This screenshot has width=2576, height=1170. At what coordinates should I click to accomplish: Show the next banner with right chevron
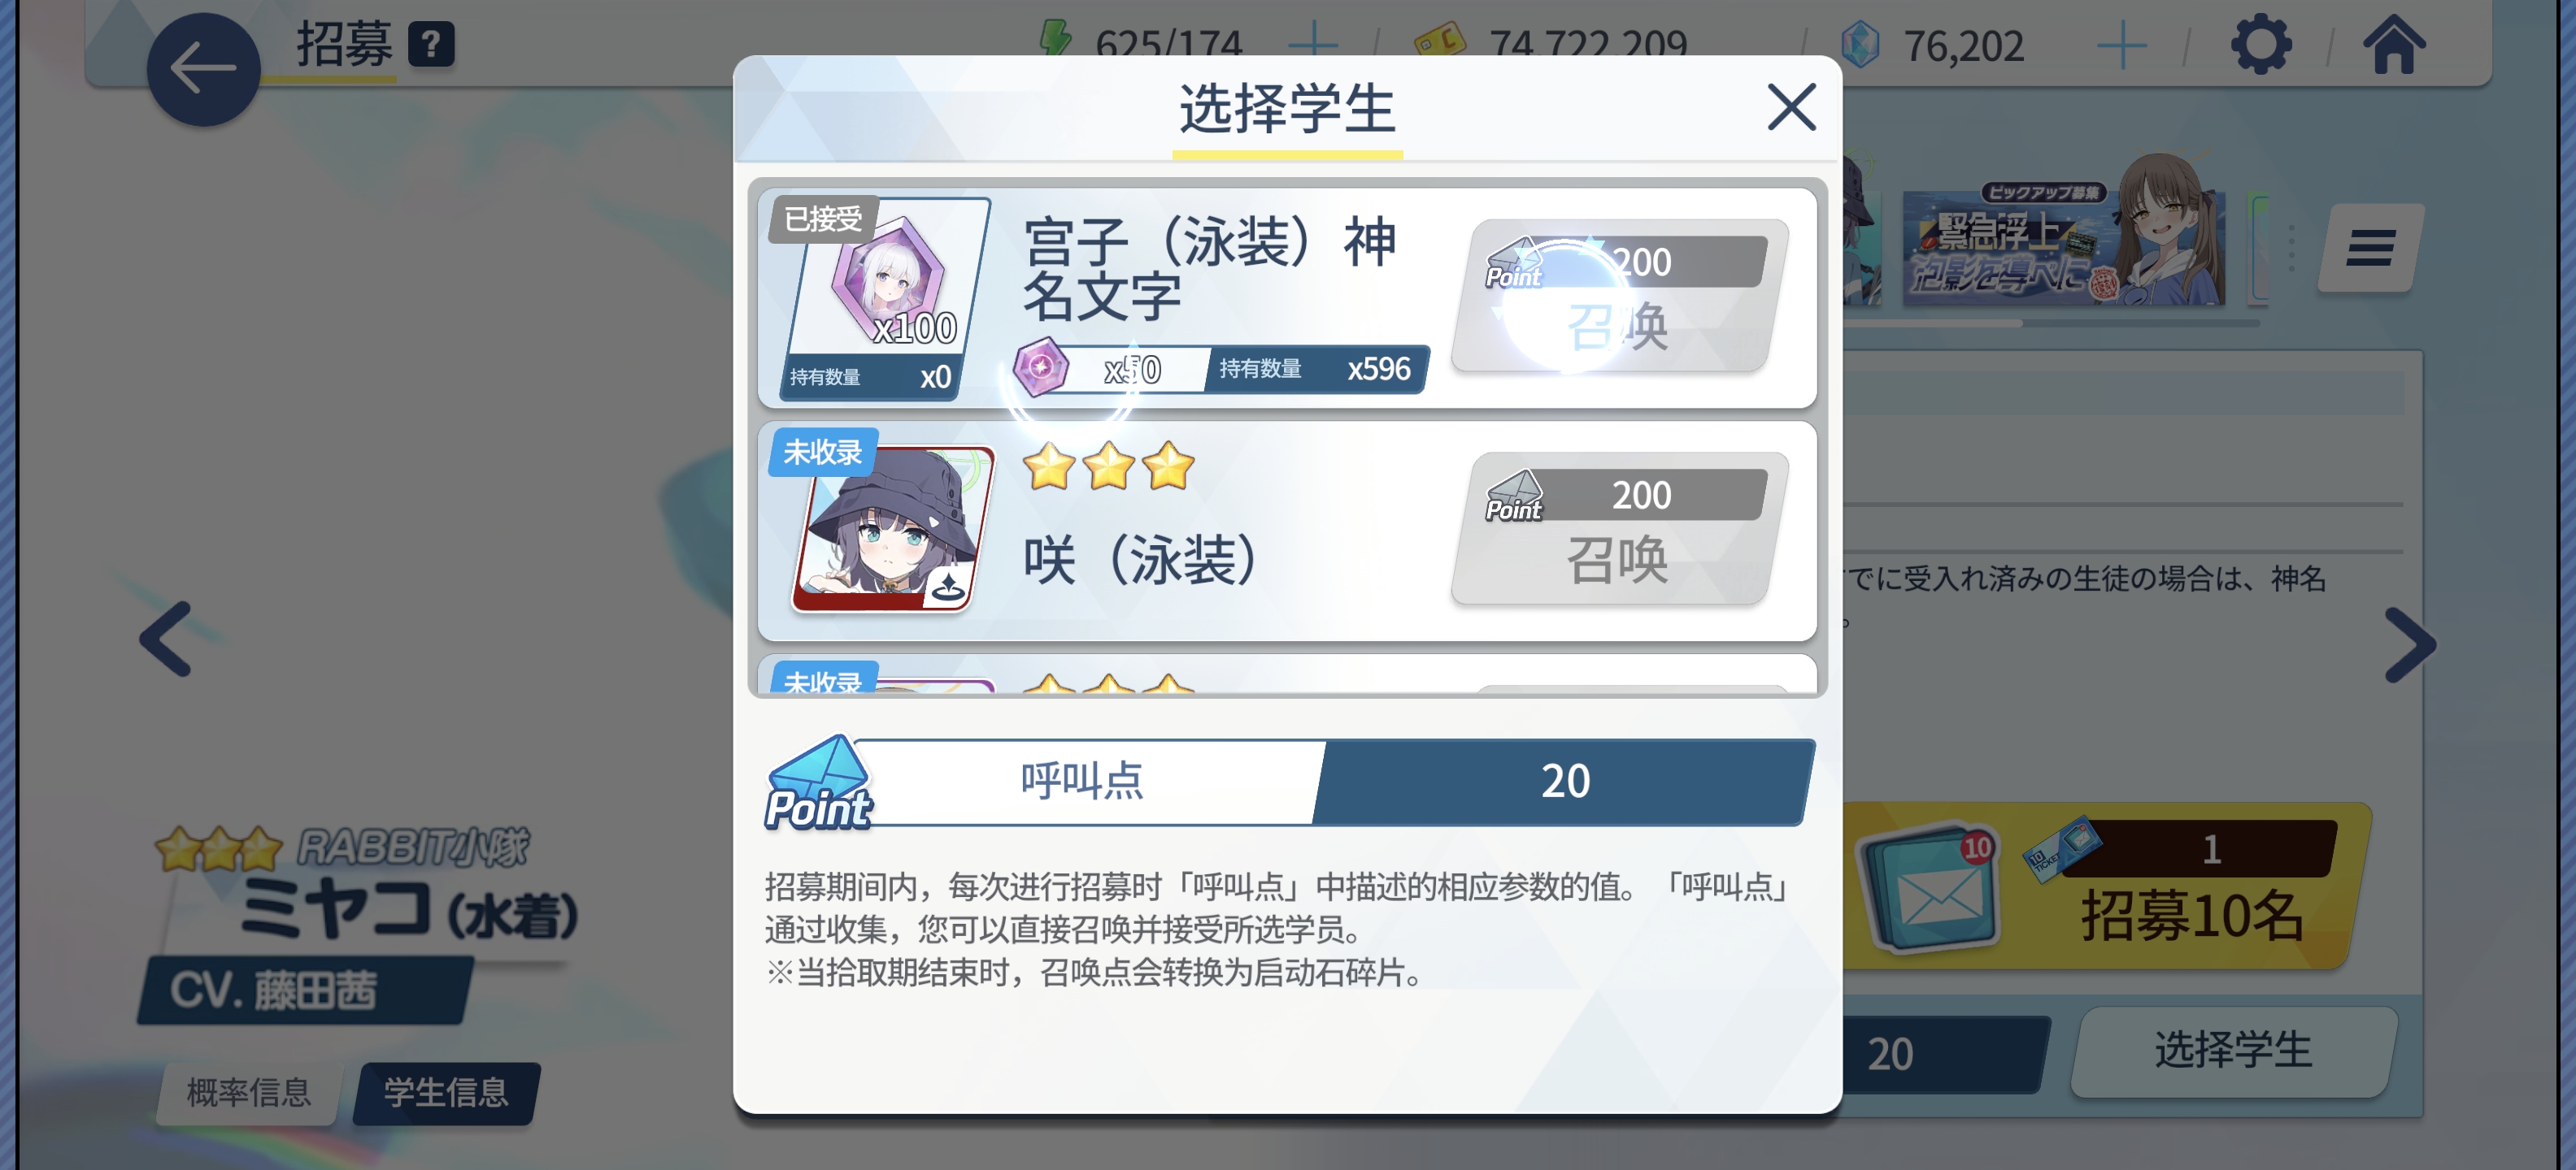tap(2410, 644)
